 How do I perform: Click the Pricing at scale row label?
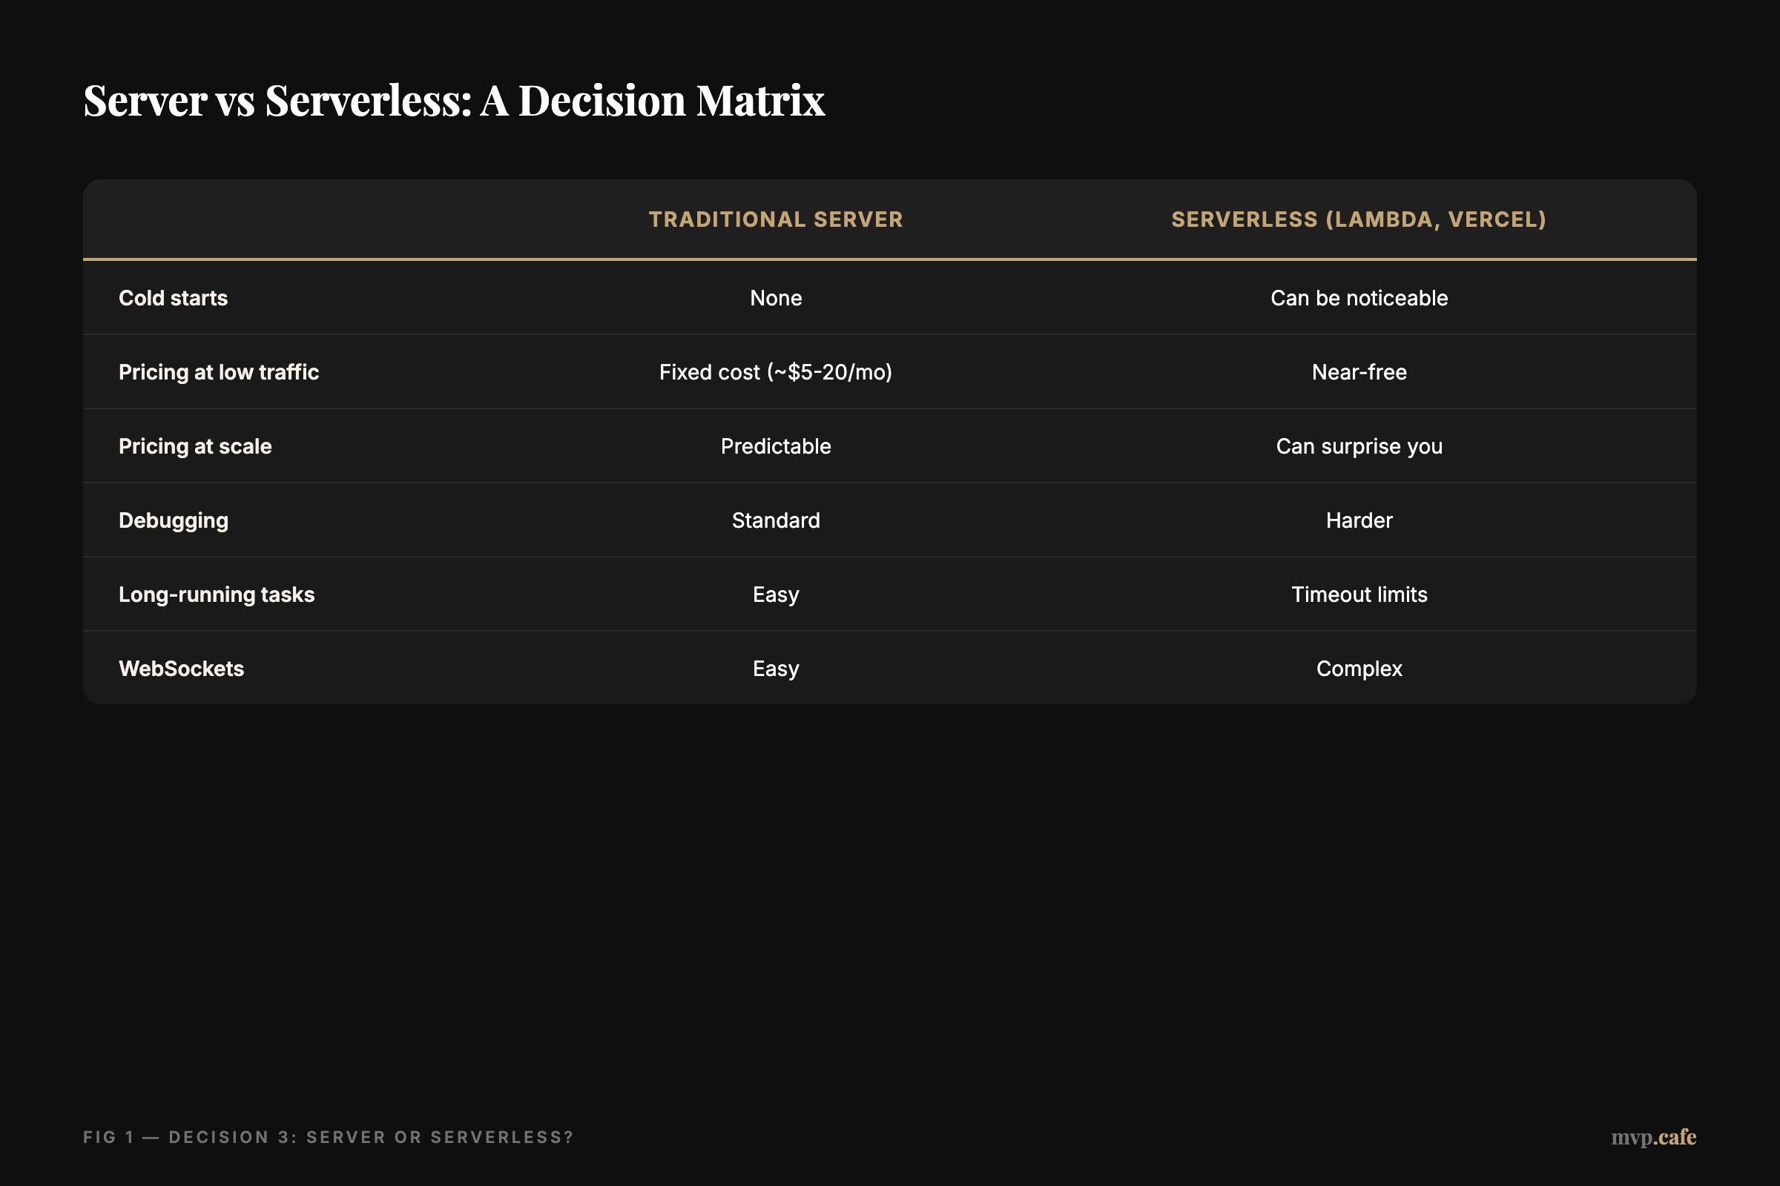(194, 445)
